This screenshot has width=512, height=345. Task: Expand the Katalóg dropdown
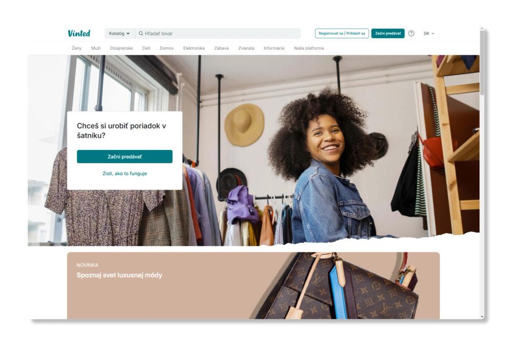pos(119,33)
